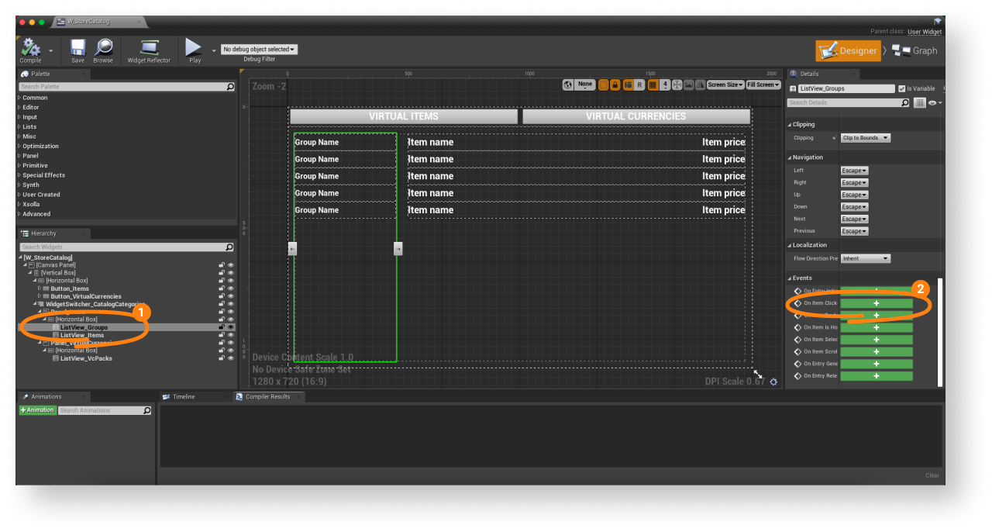Image resolution: width=992 pixels, height=532 pixels.
Task: Toggle the Is Variable checkbox
Action: coord(901,88)
